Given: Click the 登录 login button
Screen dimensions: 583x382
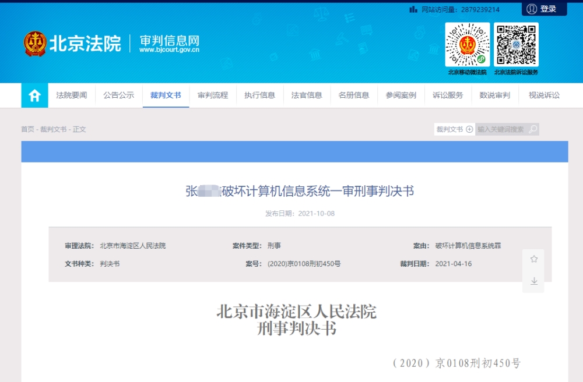Looking at the screenshot, I should pos(544,9).
